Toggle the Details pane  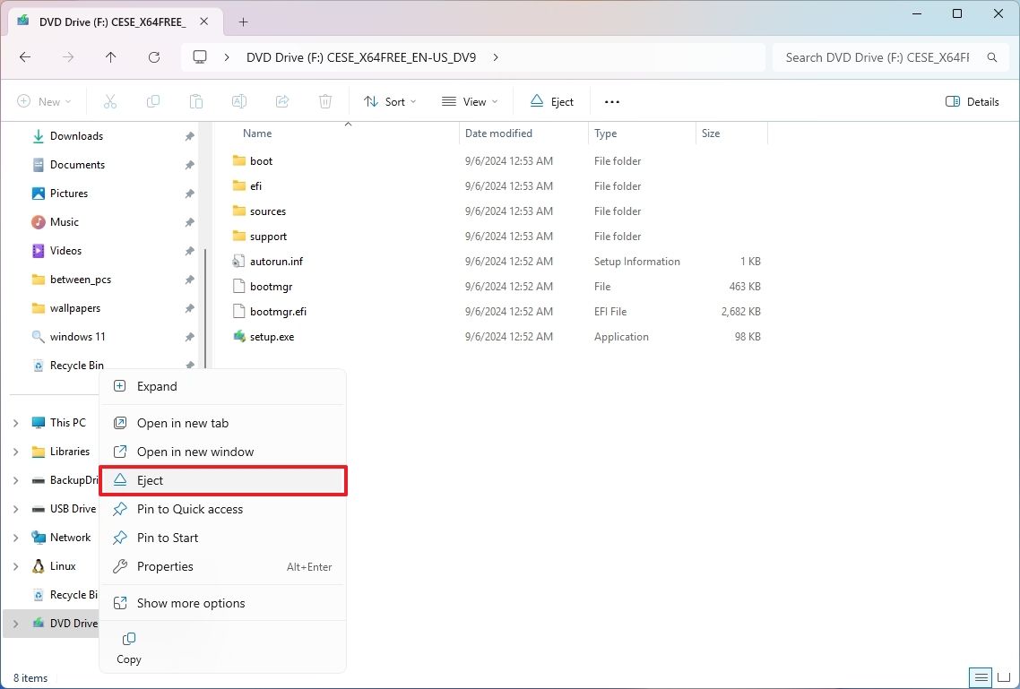[x=972, y=101]
